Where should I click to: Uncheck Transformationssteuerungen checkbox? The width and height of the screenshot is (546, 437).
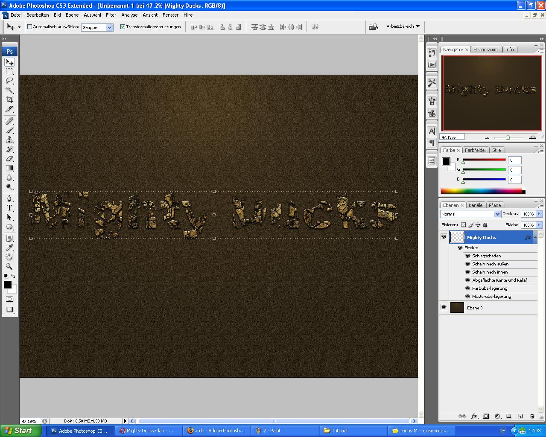pos(123,26)
